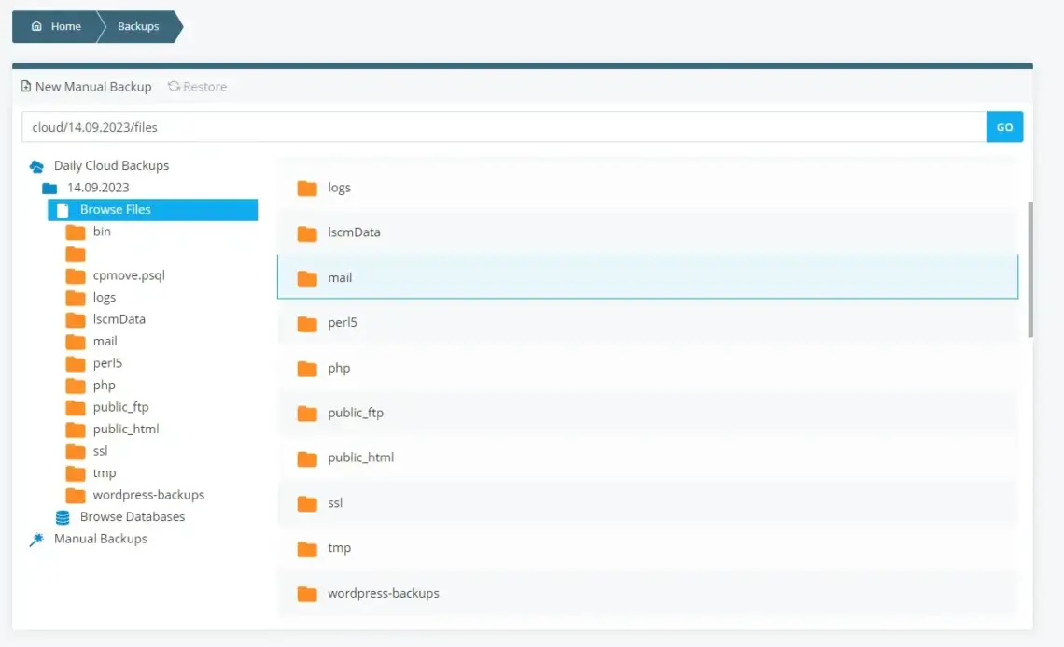
Task: Click the Browse Databases database icon
Action: (x=62, y=516)
